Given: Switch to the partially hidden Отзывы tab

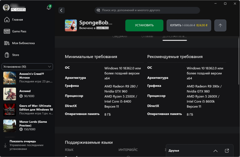Looking at the screenshot, I should (147, 37).
